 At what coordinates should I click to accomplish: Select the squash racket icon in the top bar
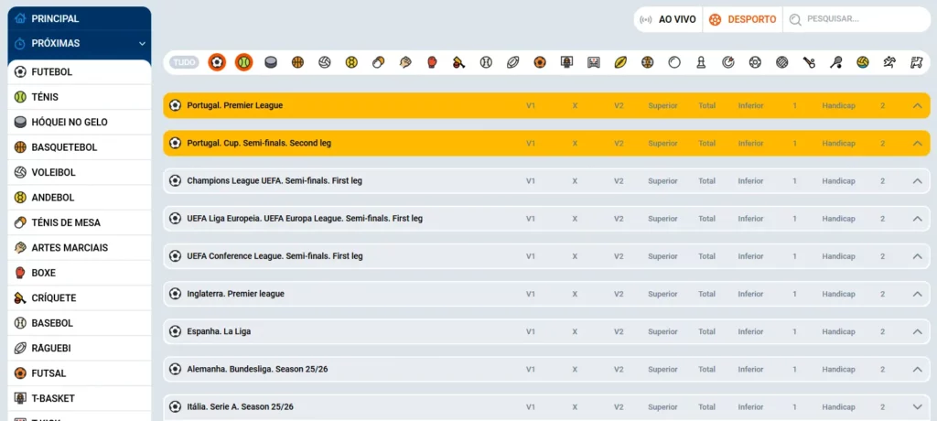835,62
